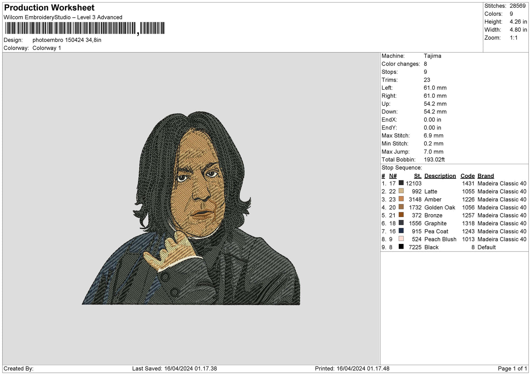Click the 'Graphite' description text
The height and width of the screenshot is (375, 531).
point(435,223)
